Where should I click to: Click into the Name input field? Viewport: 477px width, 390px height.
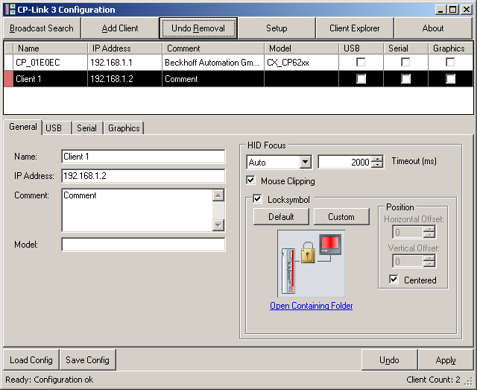(x=143, y=157)
